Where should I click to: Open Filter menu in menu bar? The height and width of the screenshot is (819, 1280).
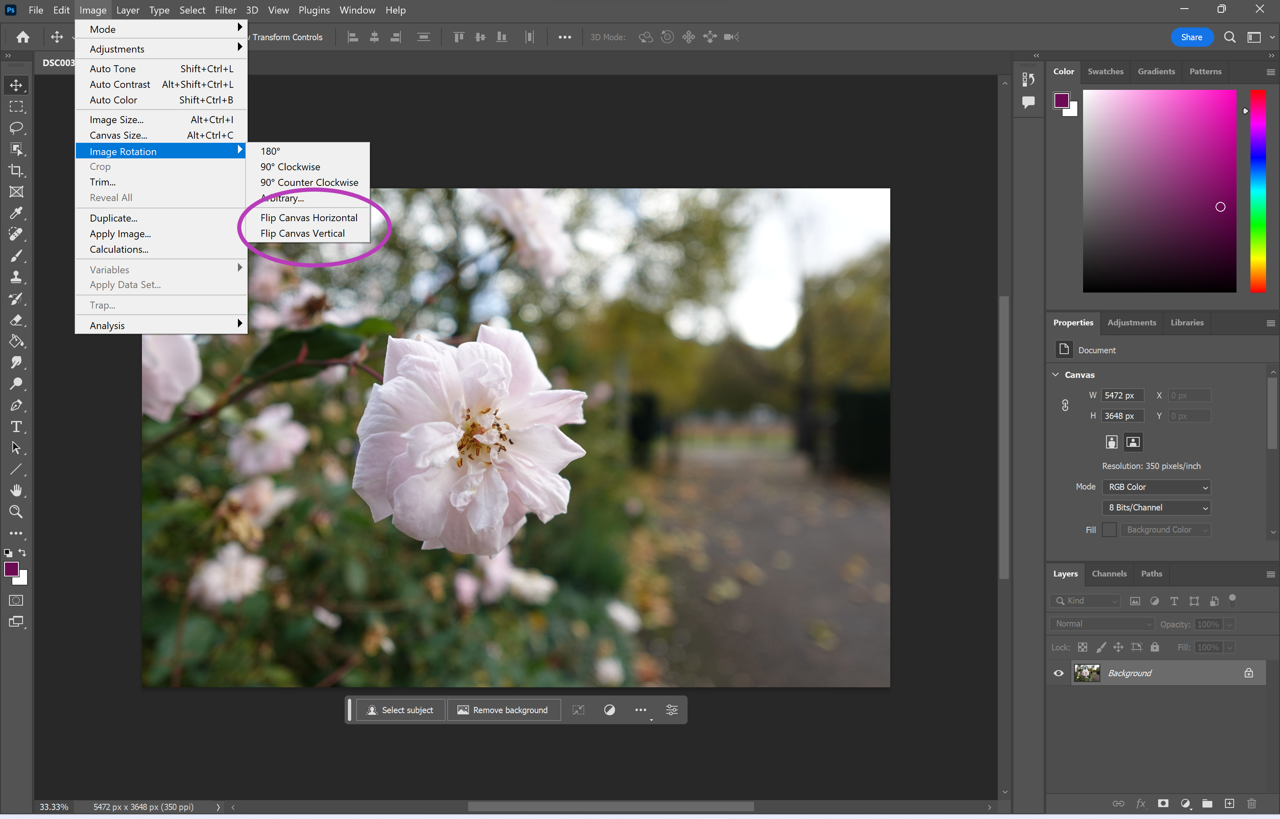[226, 9]
